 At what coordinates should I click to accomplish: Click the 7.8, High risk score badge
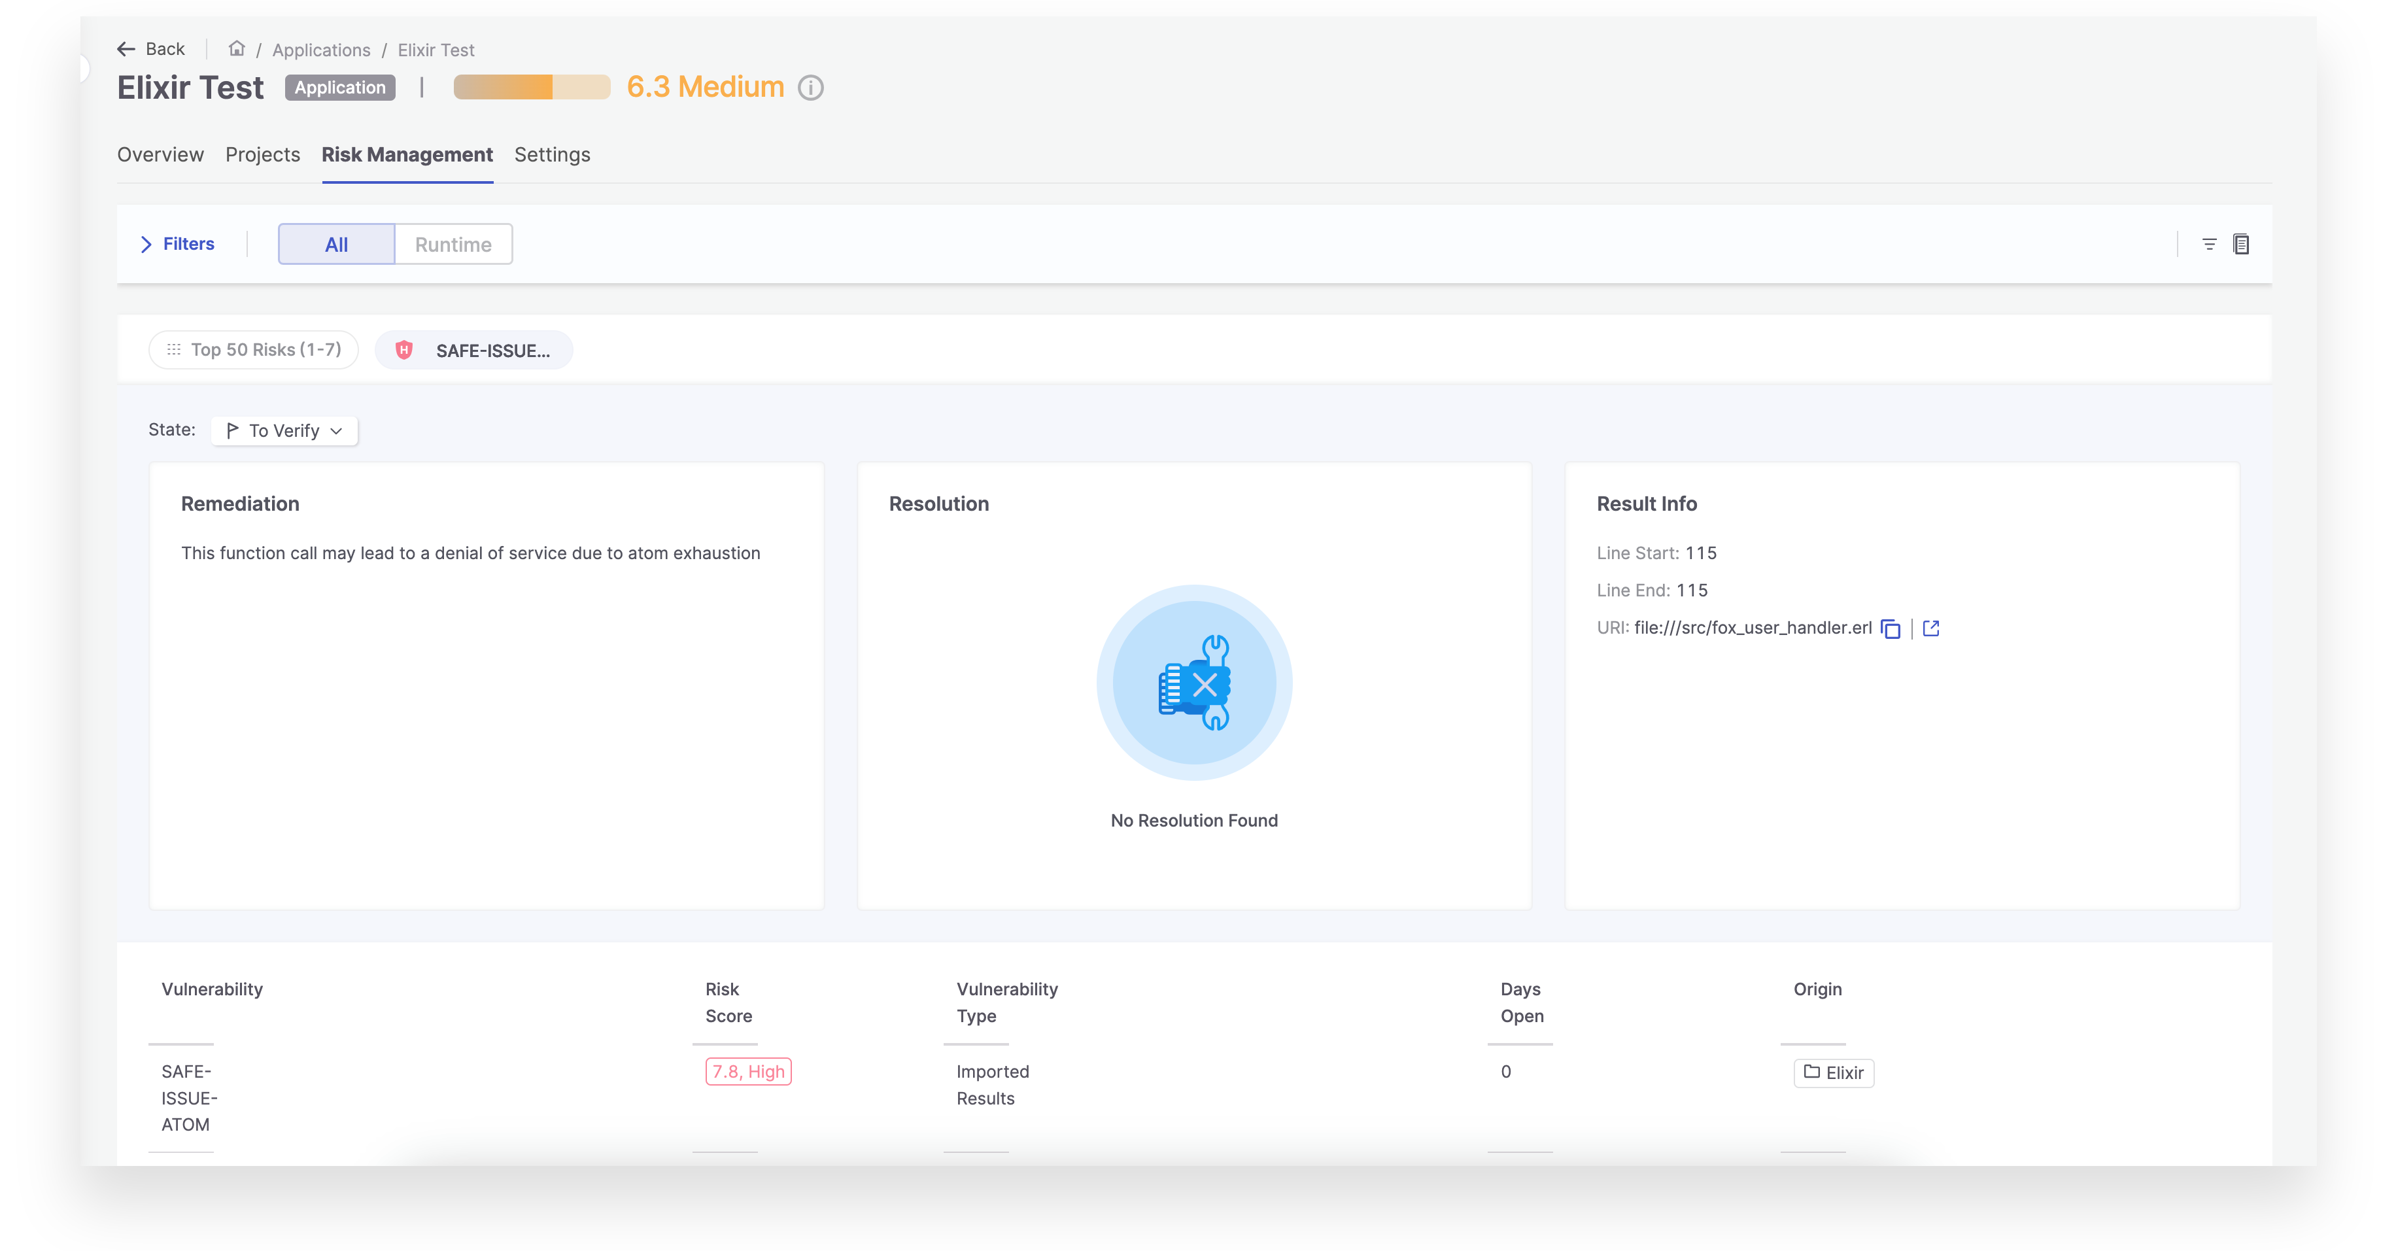click(x=747, y=1072)
